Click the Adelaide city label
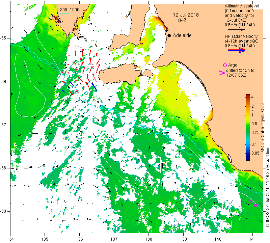The width and height of the screenshot is (270, 243). click(x=182, y=35)
